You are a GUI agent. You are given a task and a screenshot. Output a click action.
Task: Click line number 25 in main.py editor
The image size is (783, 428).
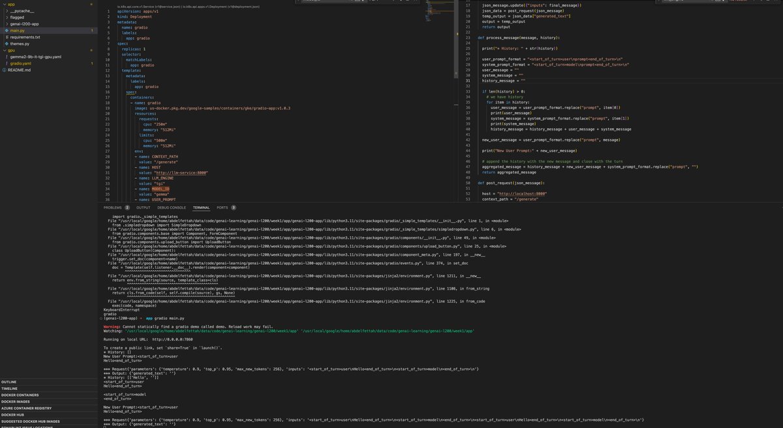(x=468, y=48)
